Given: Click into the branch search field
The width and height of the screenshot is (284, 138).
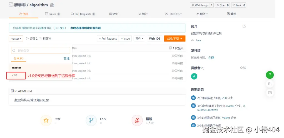Looking at the screenshot, I should tap(41, 51).
